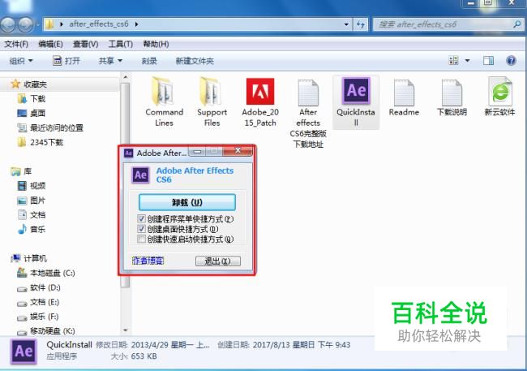Click the change view icon in toolbar
Screen dimensions: 527x371
coord(453,61)
